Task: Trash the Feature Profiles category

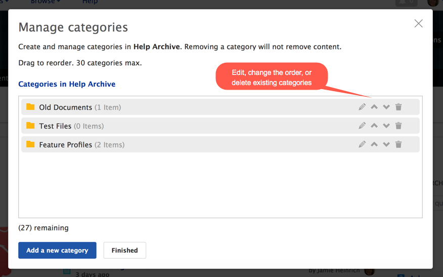Action: click(398, 144)
